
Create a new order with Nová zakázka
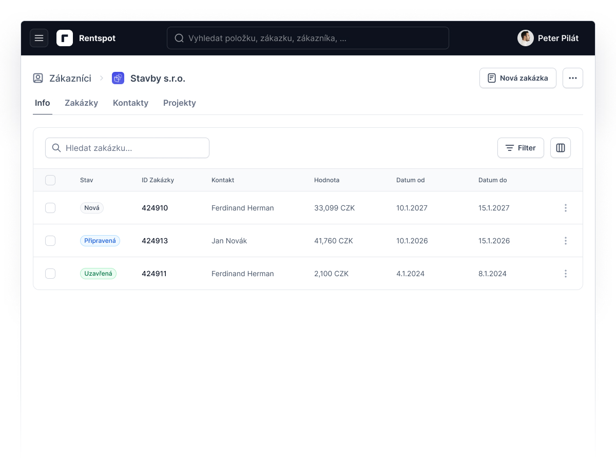pyautogui.click(x=518, y=78)
